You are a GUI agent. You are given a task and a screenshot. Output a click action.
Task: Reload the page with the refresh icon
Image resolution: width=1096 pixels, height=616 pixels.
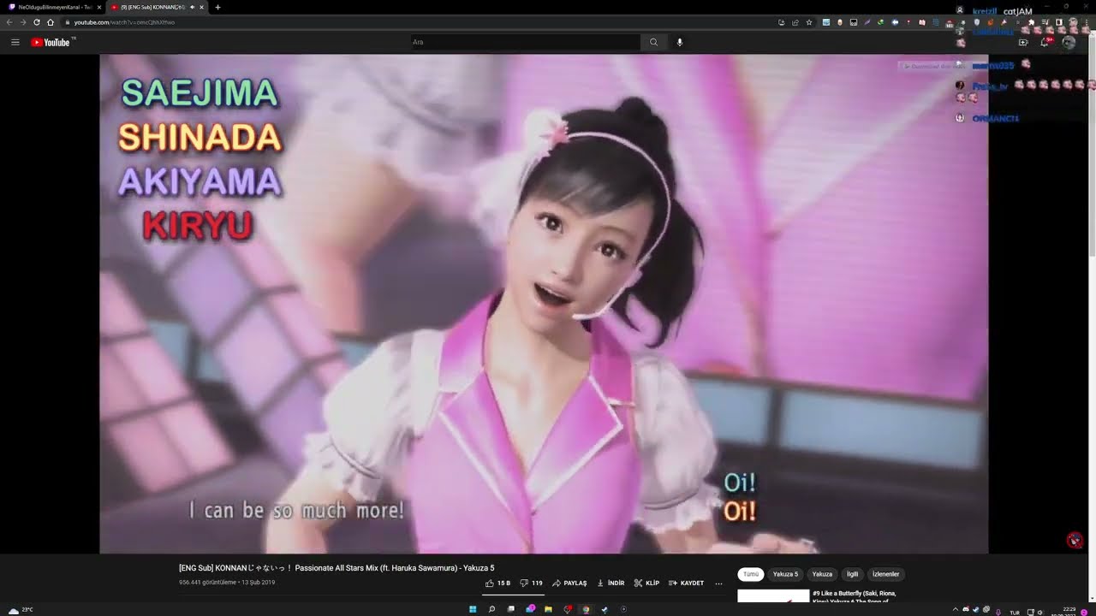(37, 22)
